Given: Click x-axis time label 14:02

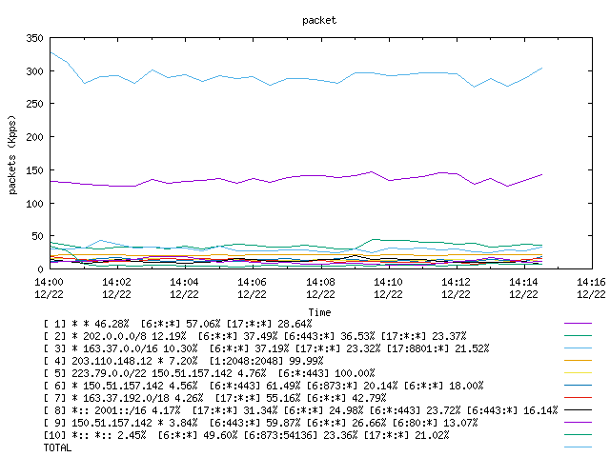Looking at the screenshot, I should pos(116,282).
